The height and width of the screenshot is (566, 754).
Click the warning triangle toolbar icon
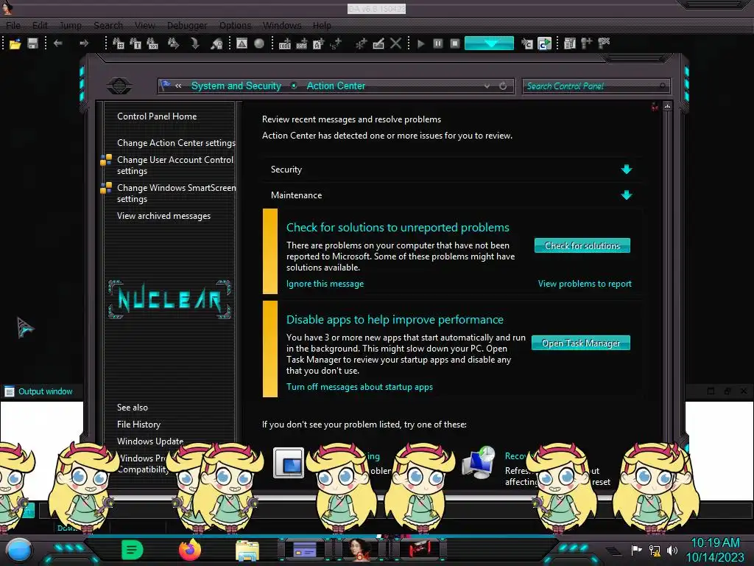(242, 43)
